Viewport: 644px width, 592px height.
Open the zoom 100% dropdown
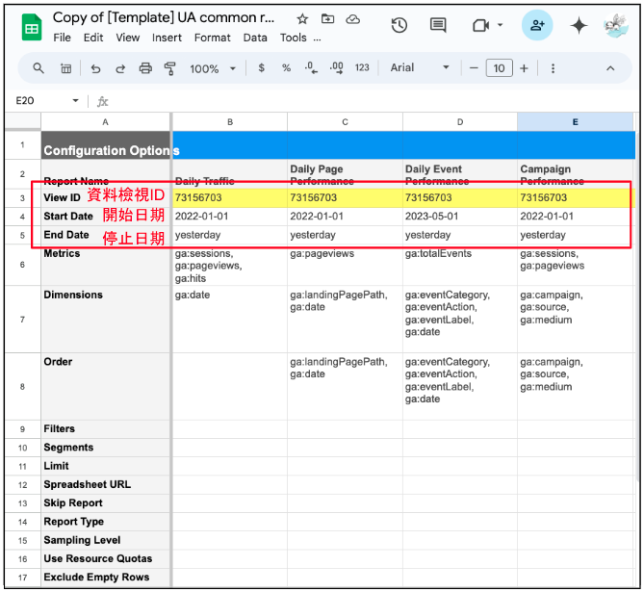click(x=213, y=68)
